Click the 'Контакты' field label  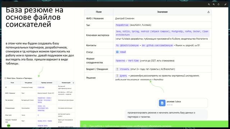coord(91,46)
